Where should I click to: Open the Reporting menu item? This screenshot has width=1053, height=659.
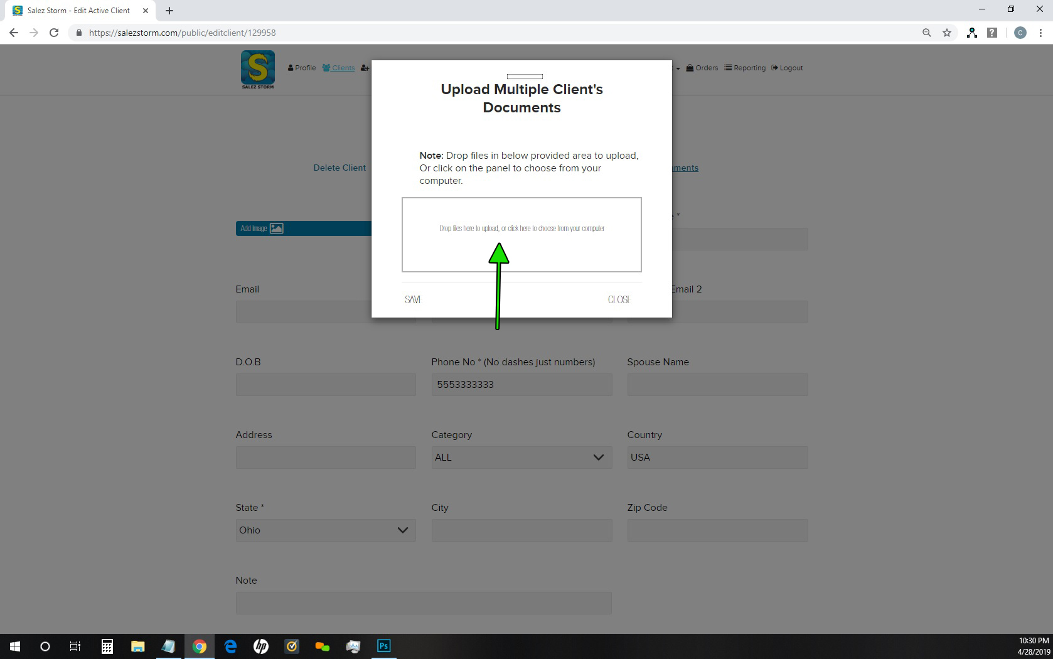coord(745,68)
